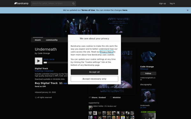Screen dimensions: 191x119
Task: Click Send as Gift
Action: tap(40, 86)
